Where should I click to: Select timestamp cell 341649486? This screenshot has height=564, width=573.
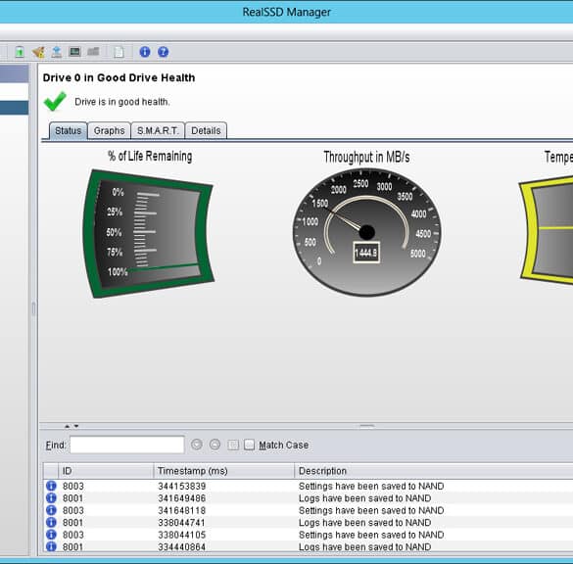point(181,498)
